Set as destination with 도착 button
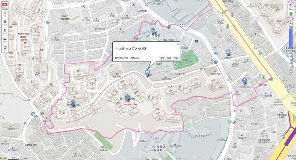The width and height of the screenshot is (296, 160). pyautogui.click(x=176, y=58)
